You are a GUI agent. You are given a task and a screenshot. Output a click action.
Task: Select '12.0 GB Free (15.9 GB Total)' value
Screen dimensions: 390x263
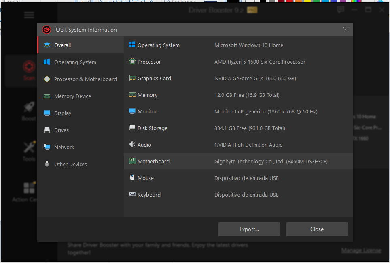[x=247, y=95]
